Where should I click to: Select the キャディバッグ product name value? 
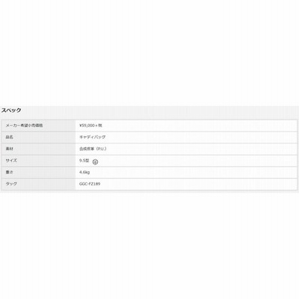93,137
